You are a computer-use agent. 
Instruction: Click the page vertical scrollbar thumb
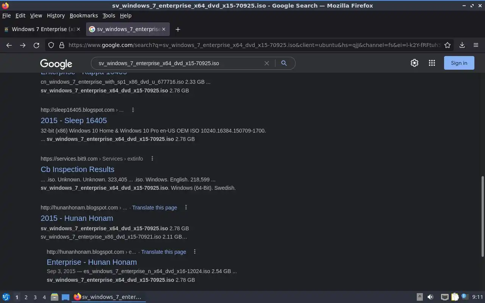[x=482, y=217]
